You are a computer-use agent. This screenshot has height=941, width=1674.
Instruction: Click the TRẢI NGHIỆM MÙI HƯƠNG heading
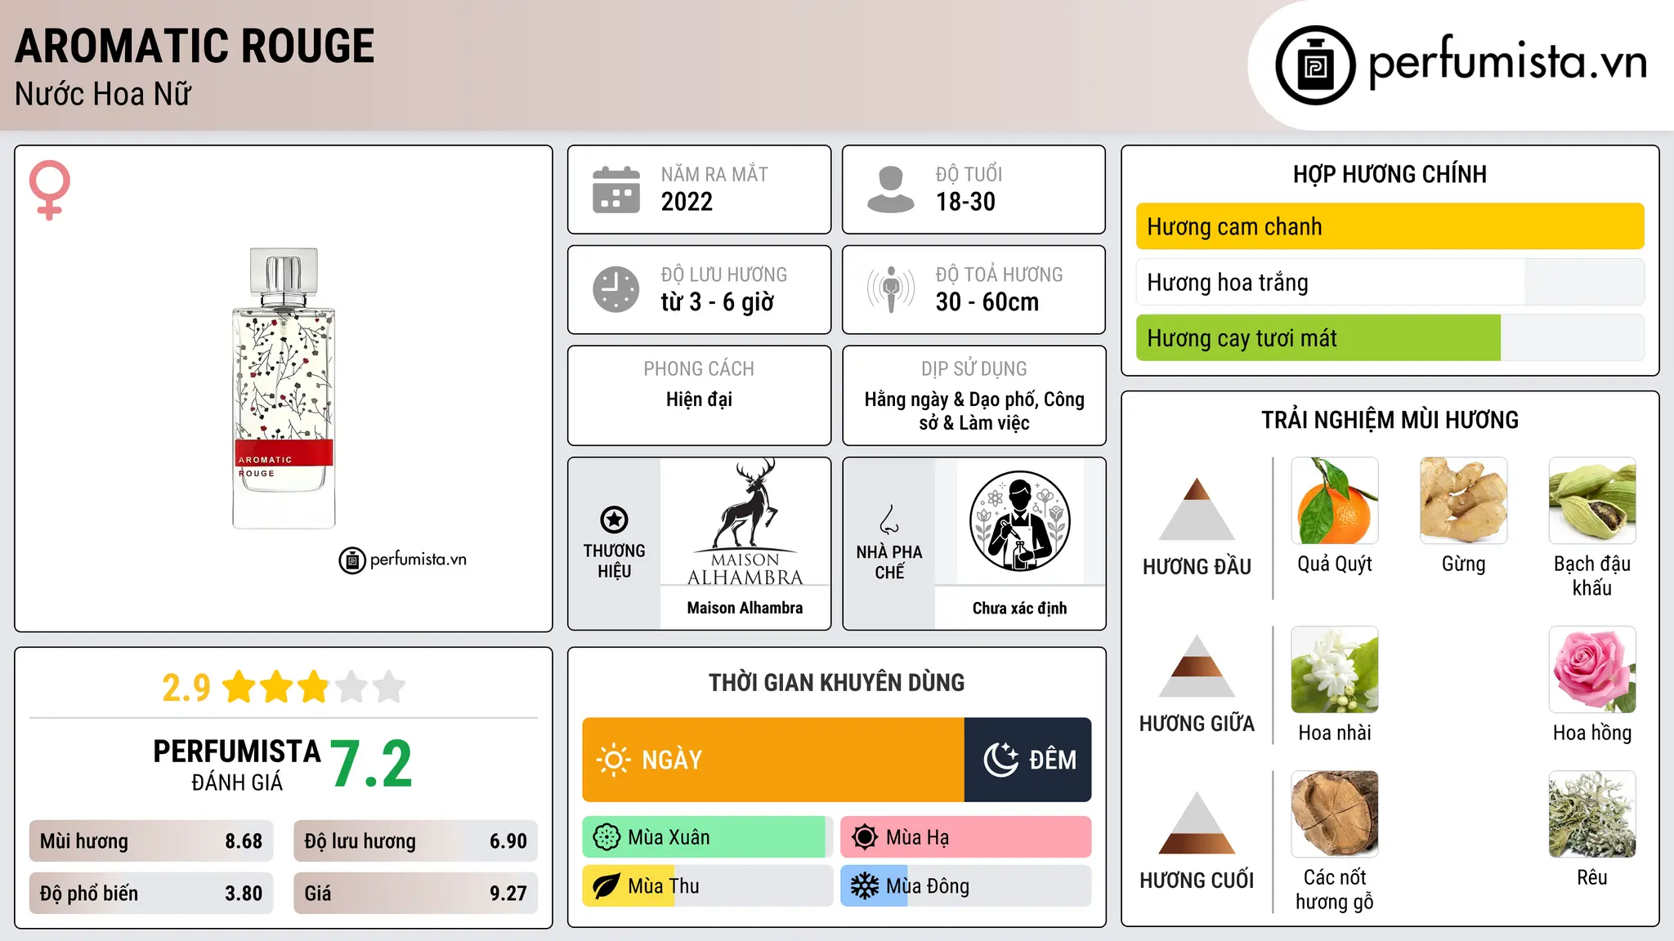[x=1390, y=420]
